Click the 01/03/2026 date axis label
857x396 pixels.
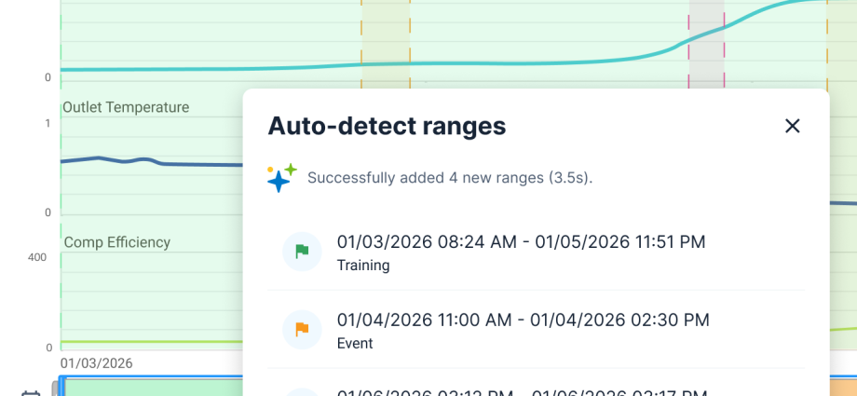pyautogui.click(x=97, y=362)
